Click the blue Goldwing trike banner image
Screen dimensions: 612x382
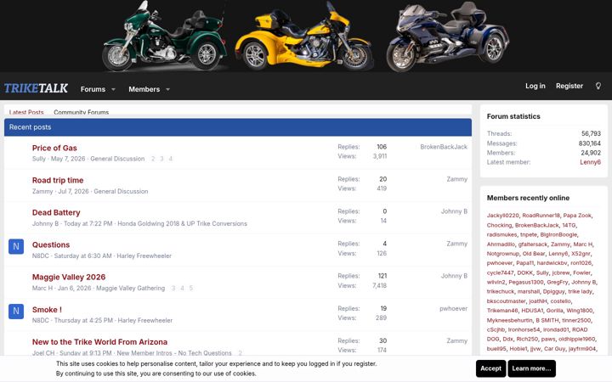(x=448, y=36)
